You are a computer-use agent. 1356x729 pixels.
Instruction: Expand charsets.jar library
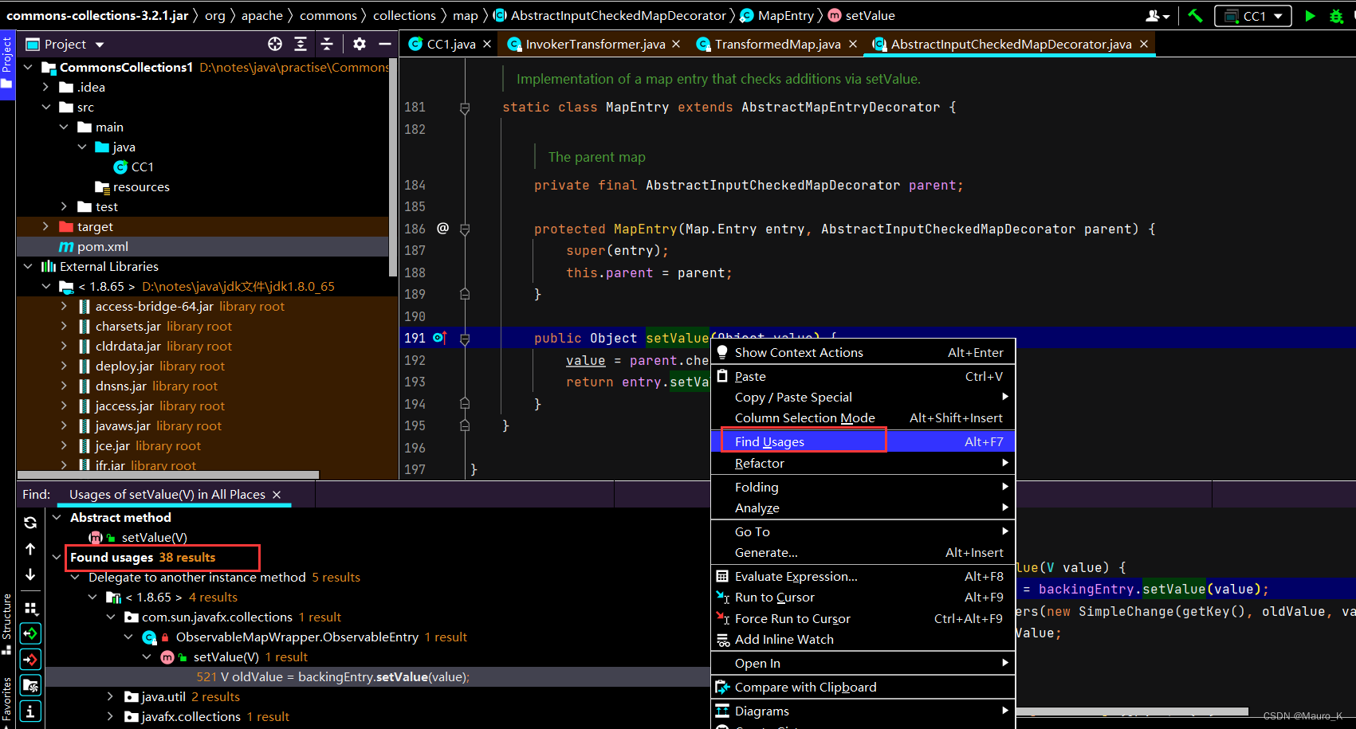point(64,326)
